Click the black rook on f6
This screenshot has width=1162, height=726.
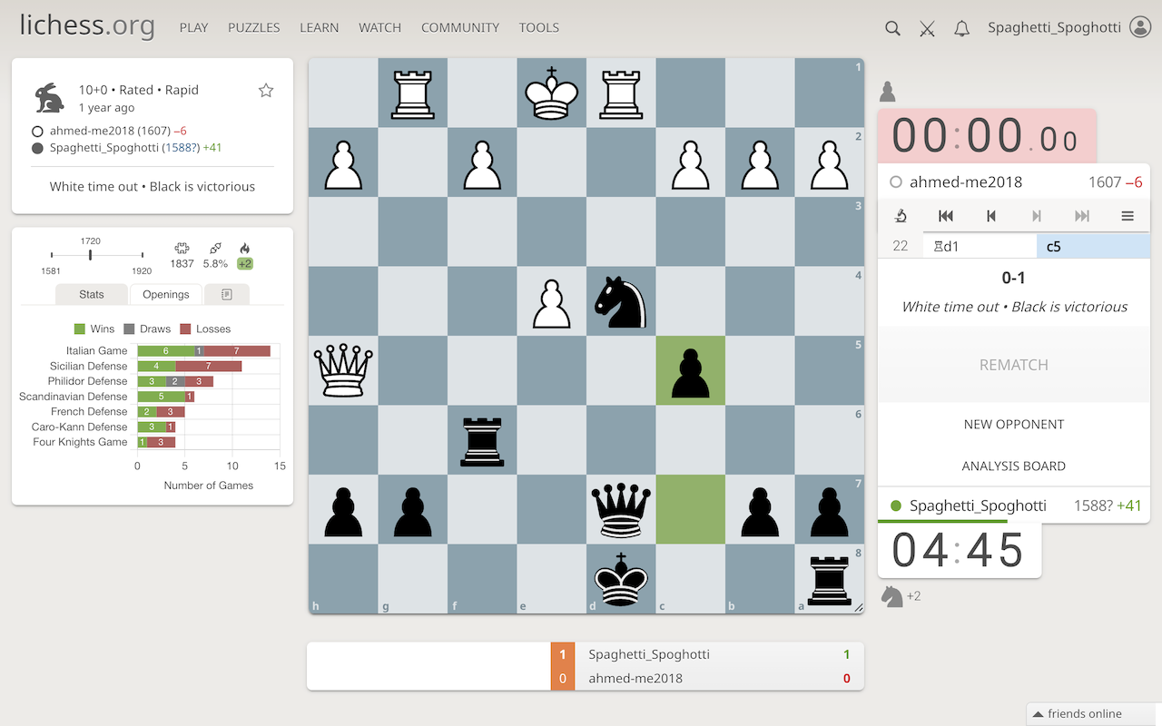click(482, 440)
